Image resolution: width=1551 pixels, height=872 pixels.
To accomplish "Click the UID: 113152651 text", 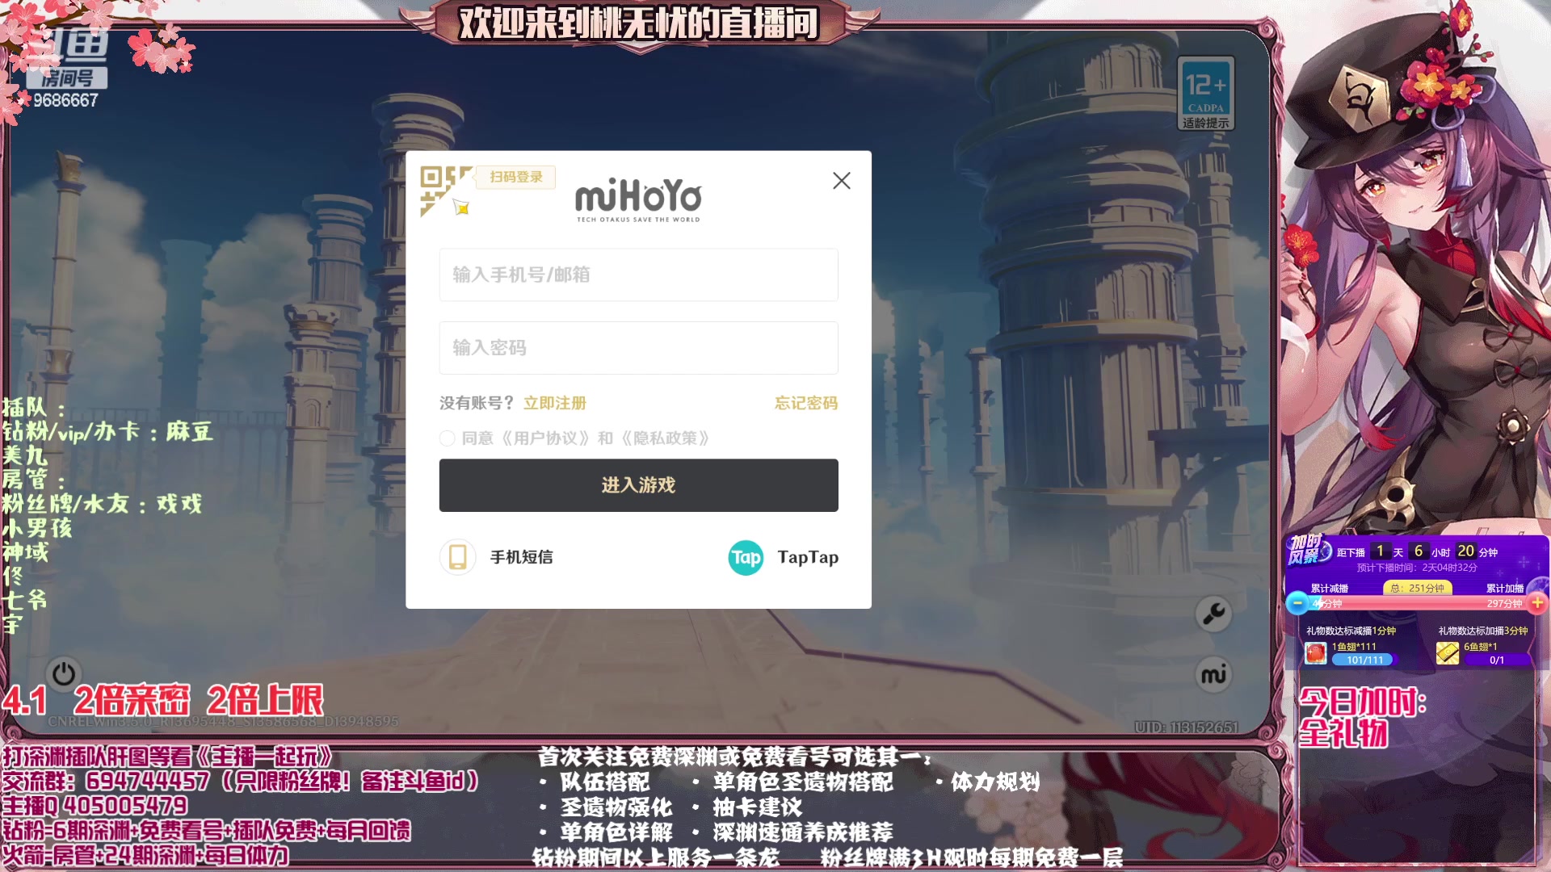I will pos(1186,727).
